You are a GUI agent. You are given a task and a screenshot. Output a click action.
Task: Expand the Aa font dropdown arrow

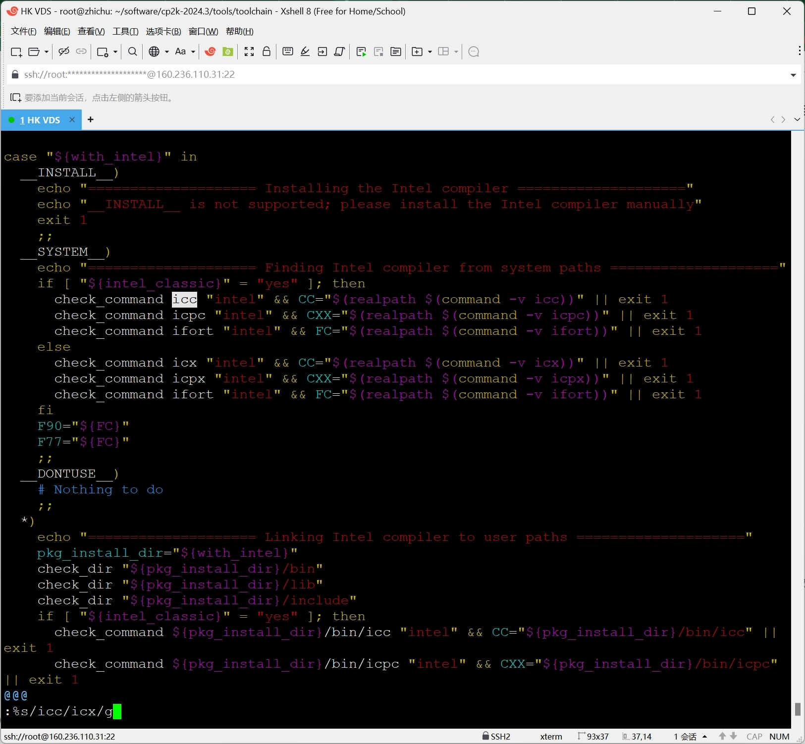(x=193, y=52)
